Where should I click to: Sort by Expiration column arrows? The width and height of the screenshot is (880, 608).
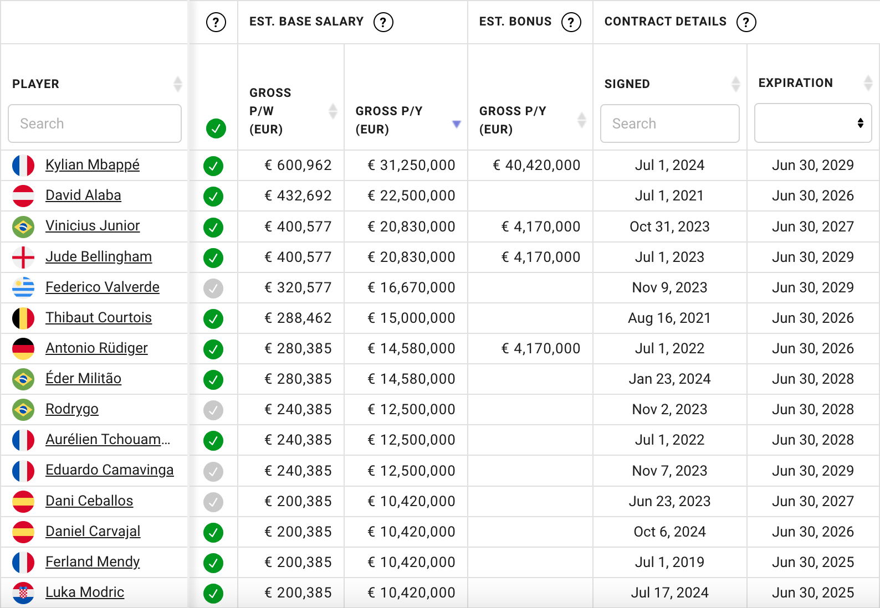click(x=868, y=83)
